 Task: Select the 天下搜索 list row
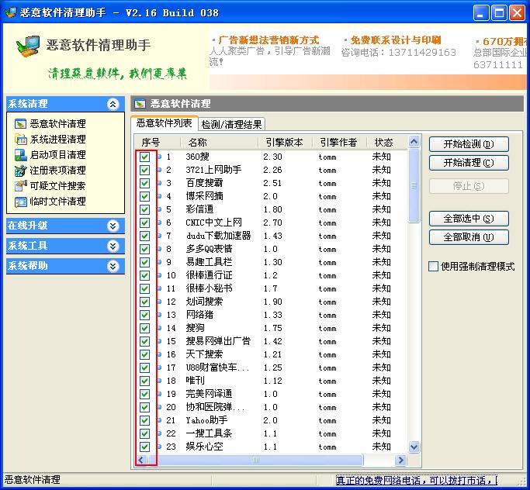(272, 354)
